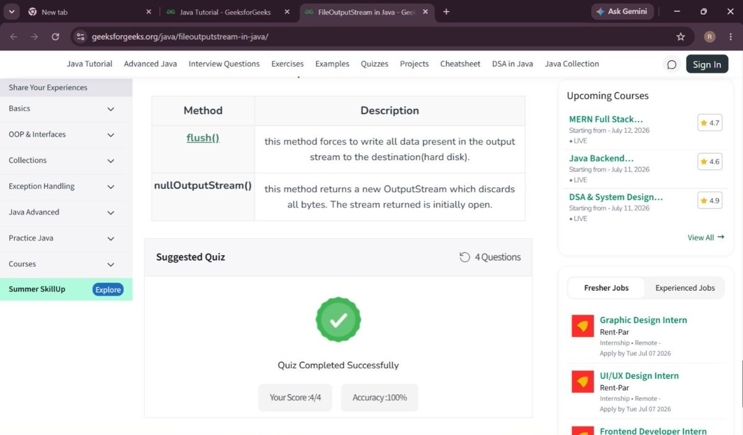This screenshot has height=435, width=743.
Task: Open the tab search dropdown arrow
Action: (x=12, y=12)
